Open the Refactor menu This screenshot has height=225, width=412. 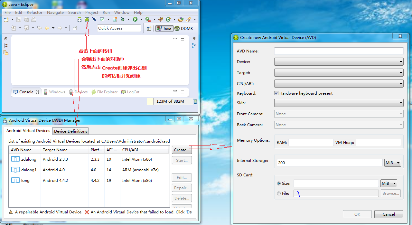[34, 12]
